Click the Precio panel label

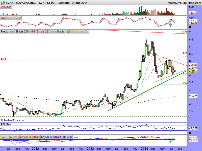point(5,31)
